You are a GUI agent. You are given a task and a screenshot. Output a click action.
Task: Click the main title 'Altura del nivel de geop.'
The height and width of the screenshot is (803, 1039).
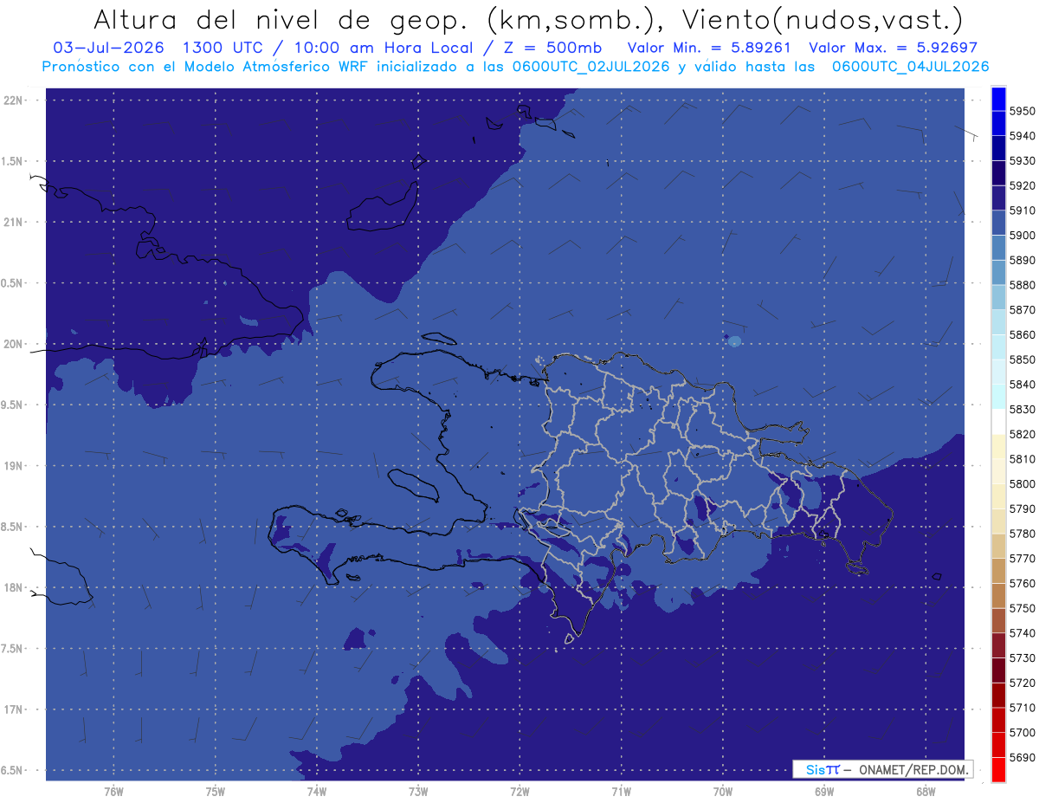pyautogui.click(x=283, y=19)
